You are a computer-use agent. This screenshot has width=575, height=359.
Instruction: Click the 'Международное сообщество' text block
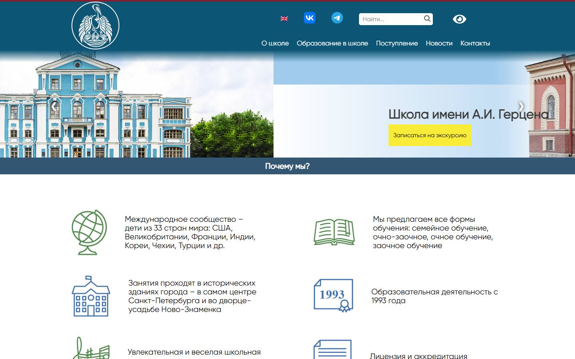pyautogui.click(x=190, y=232)
